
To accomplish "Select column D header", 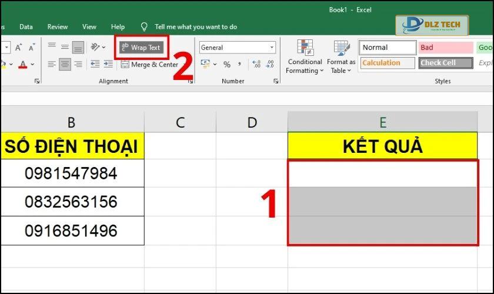I will tap(252, 122).
